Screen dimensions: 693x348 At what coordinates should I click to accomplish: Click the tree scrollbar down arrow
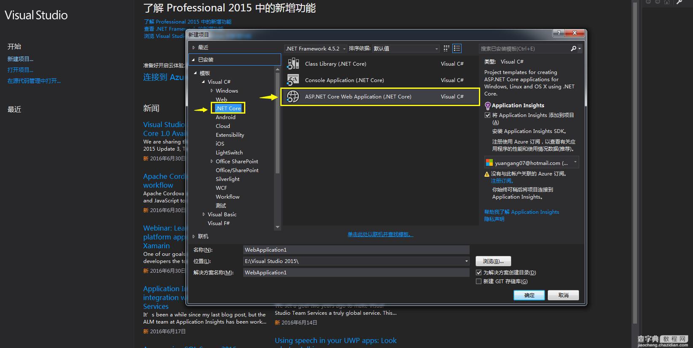coord(277,227)
